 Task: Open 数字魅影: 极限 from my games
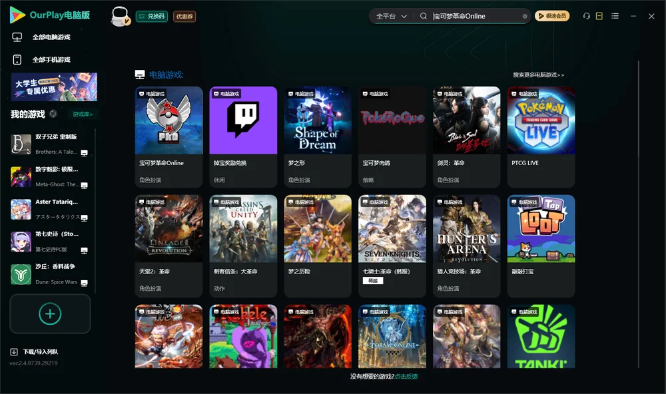tap(50, 177)
